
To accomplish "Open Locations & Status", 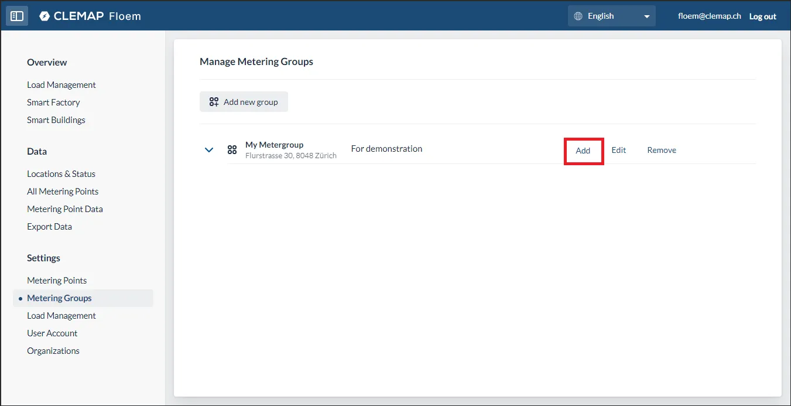I will [x=61, y=174].
